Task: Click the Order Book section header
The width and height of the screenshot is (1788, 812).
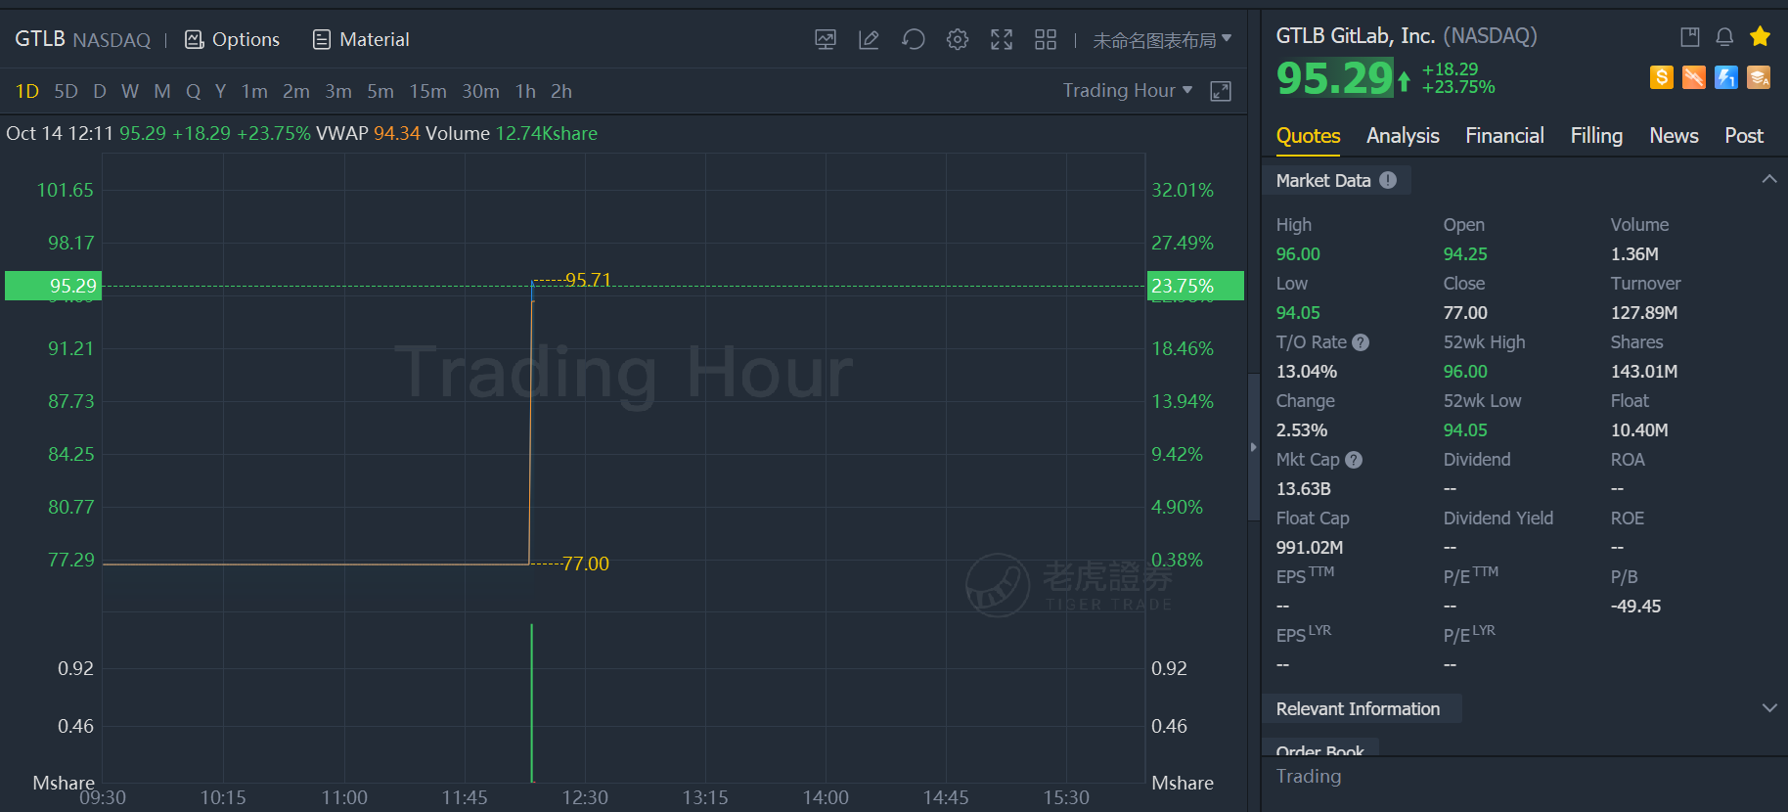Action: click(x=1320, y=750)
